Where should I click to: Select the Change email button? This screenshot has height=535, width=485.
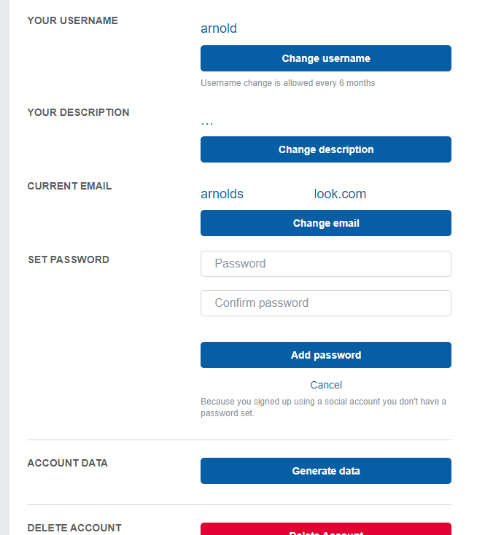(325, 223)
